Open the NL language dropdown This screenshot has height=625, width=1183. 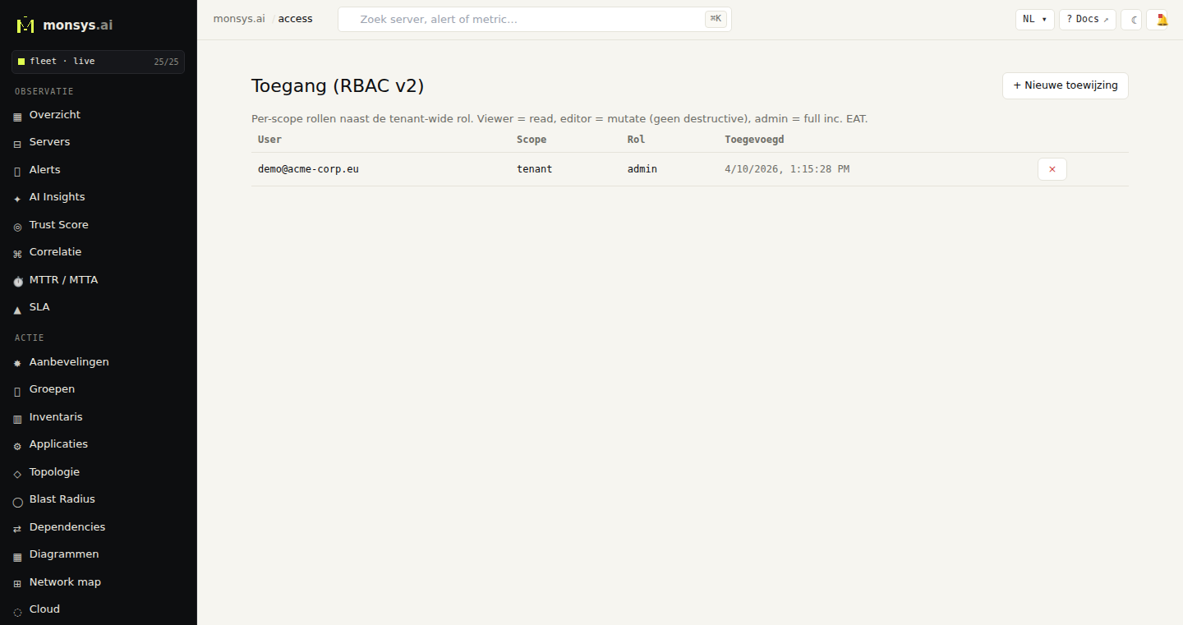[1034, 20]
